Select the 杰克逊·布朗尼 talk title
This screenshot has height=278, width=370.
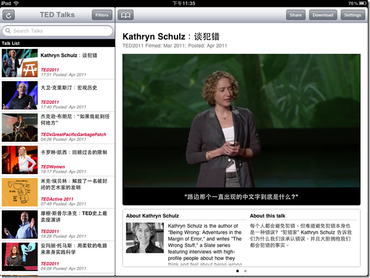pyautogui.click(x=75, y=119)
